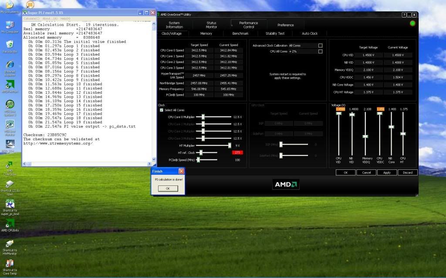This screenshot has height=278, width=446.
Task: Click the Cancel button in AMD OverDrive
Action: (366, 172)
